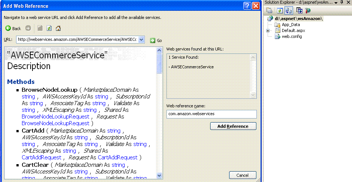Click the Cancel button

coord(243,175)
